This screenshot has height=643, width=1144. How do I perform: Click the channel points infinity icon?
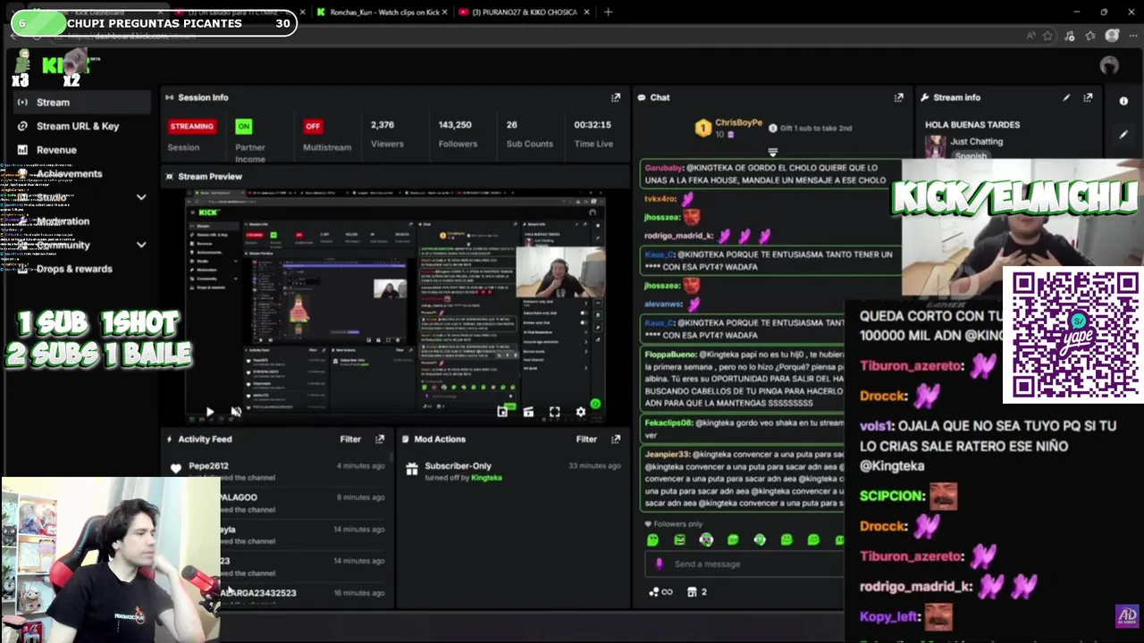click(660, 592)
